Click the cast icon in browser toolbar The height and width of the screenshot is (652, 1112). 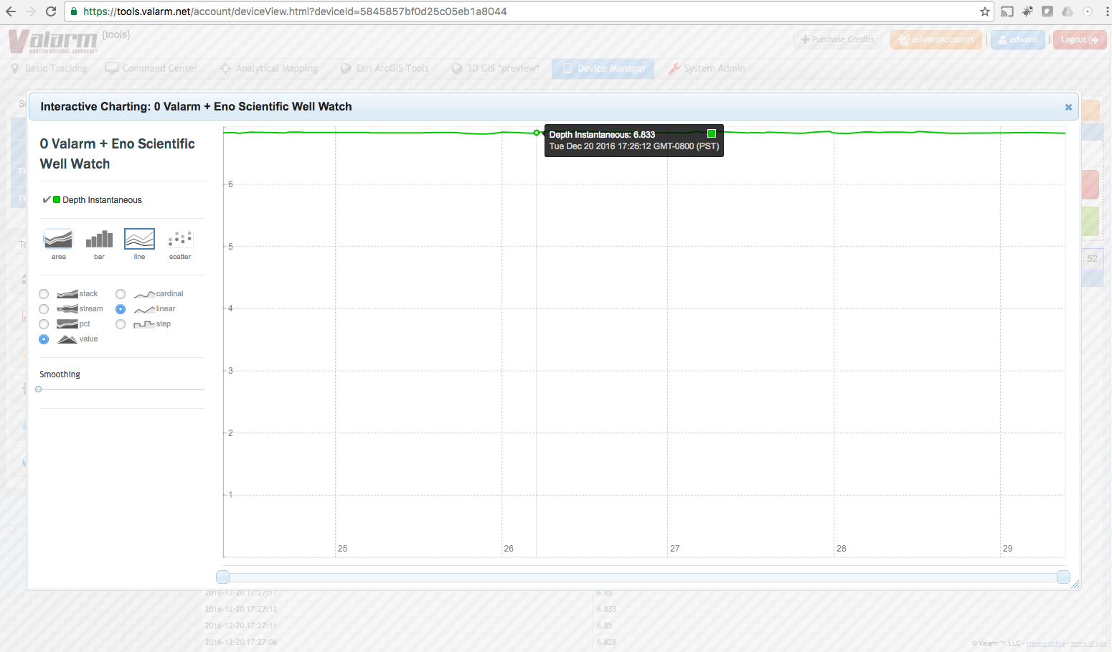1007,11
